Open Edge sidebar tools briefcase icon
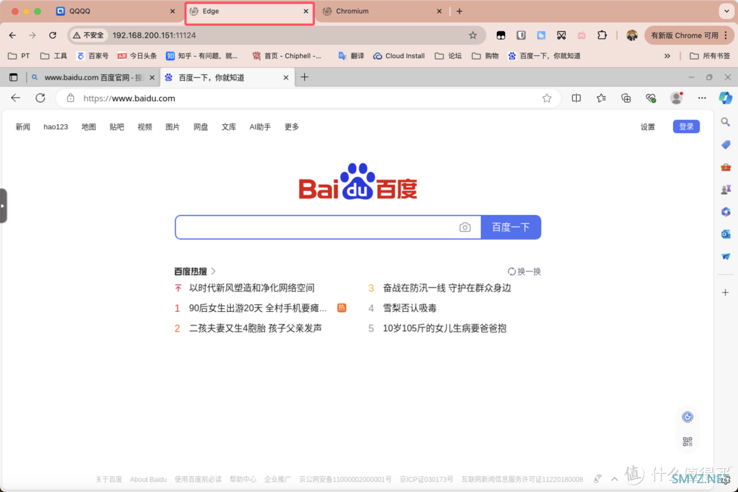 click(x=725, y=167)
